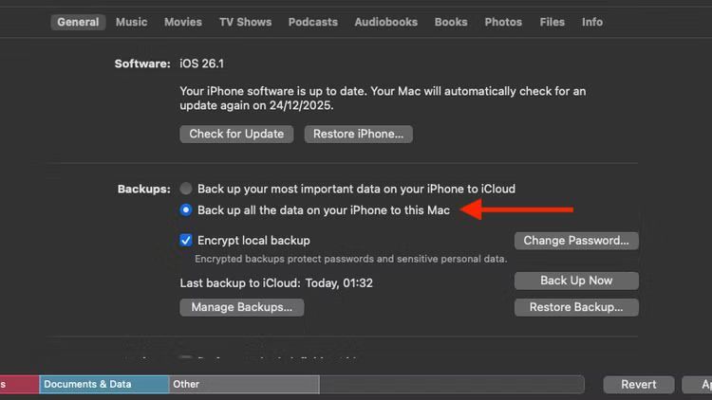Start a backup with Back Up Now
The image size is (712, 400).
pos(576,281)
